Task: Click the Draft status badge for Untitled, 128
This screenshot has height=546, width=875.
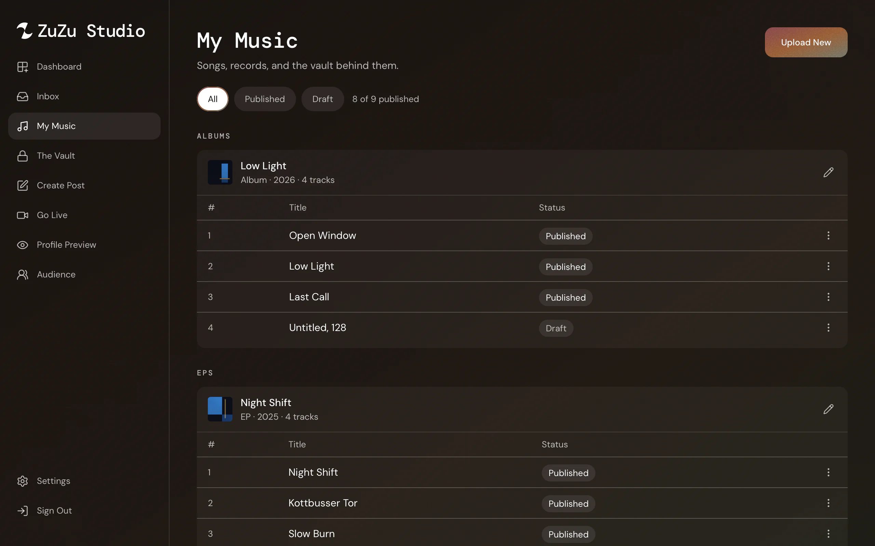Action: click(x=556, y=328)
